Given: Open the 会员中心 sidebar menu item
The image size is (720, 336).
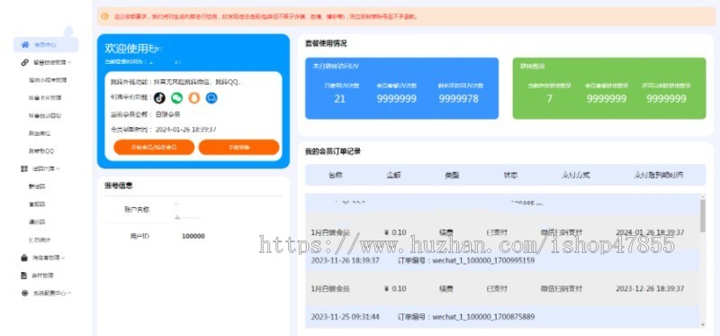Looking at the screenshot, I should click(46, 44).
